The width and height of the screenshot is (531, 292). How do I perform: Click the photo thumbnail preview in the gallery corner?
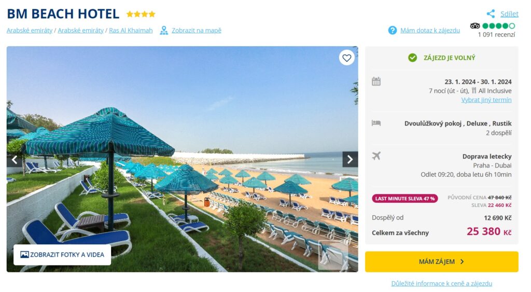tap(333, 255)
